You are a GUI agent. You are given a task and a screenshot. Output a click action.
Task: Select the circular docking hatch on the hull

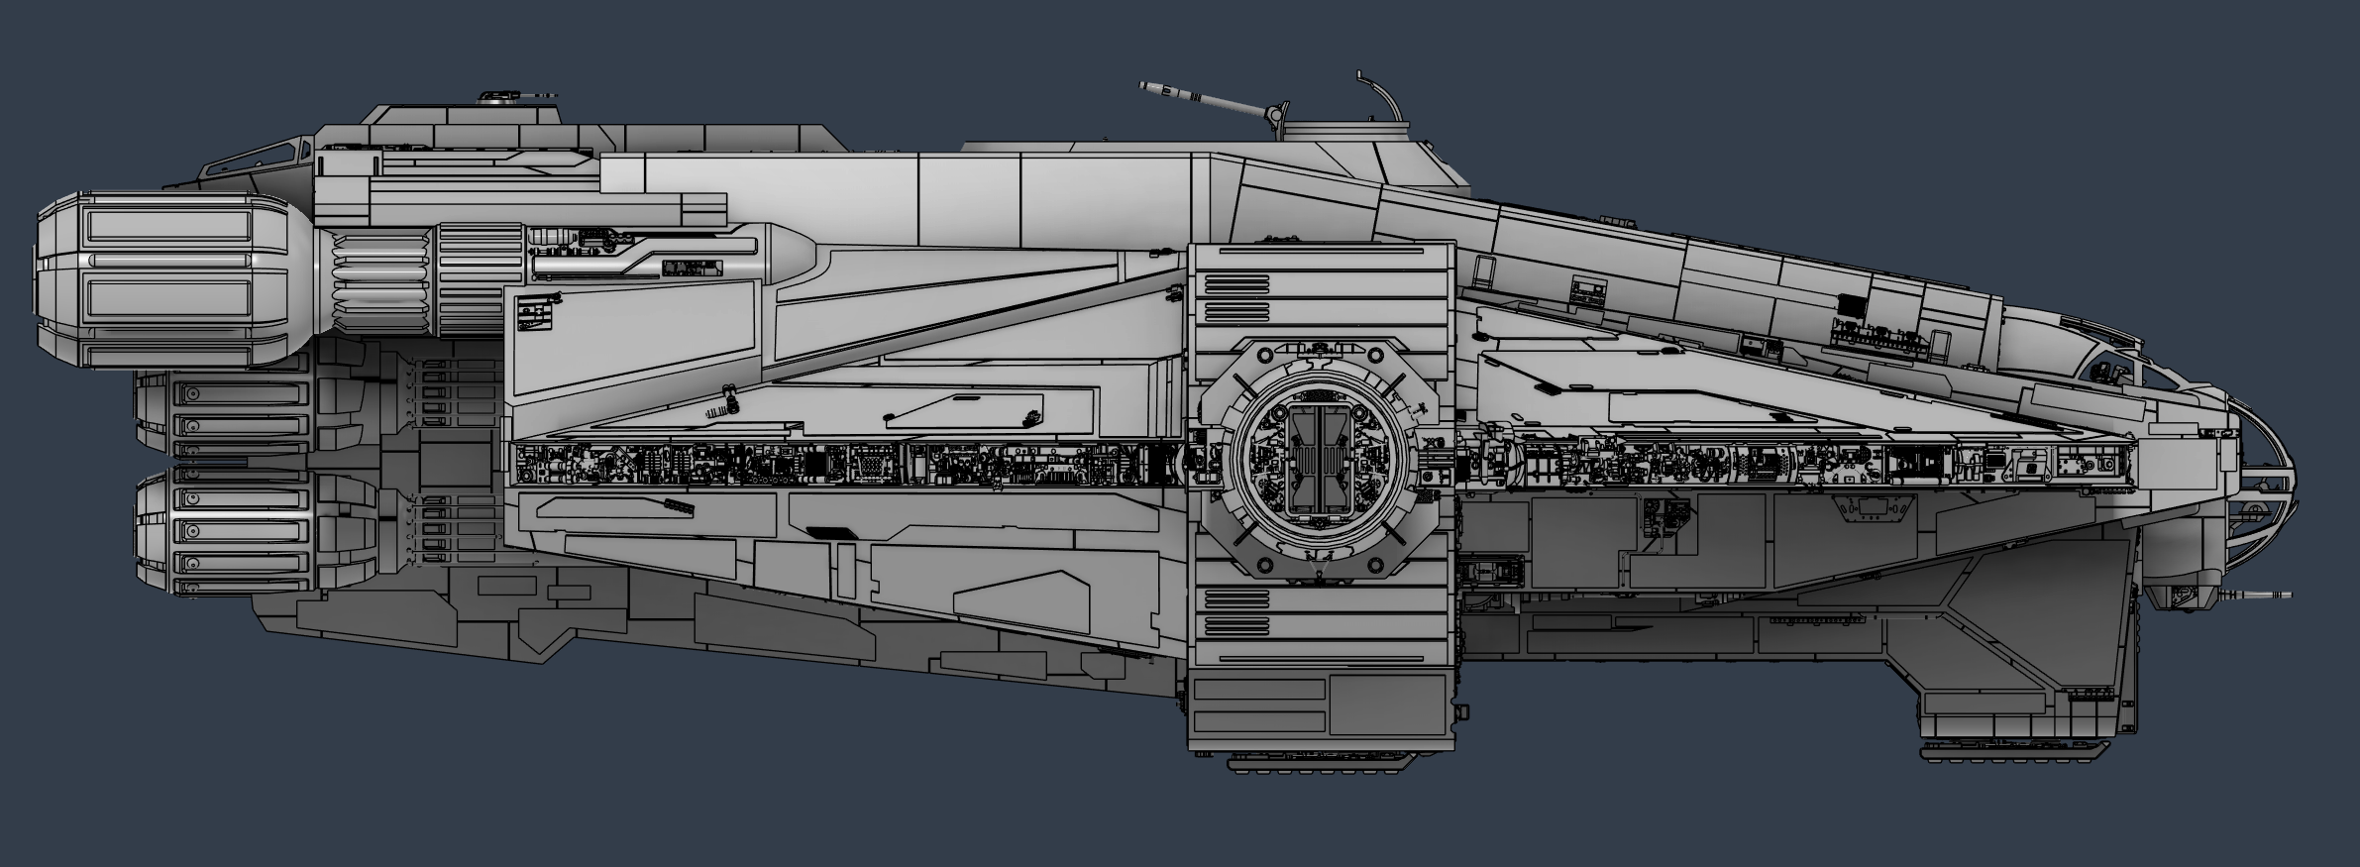tap(1320, 460)
